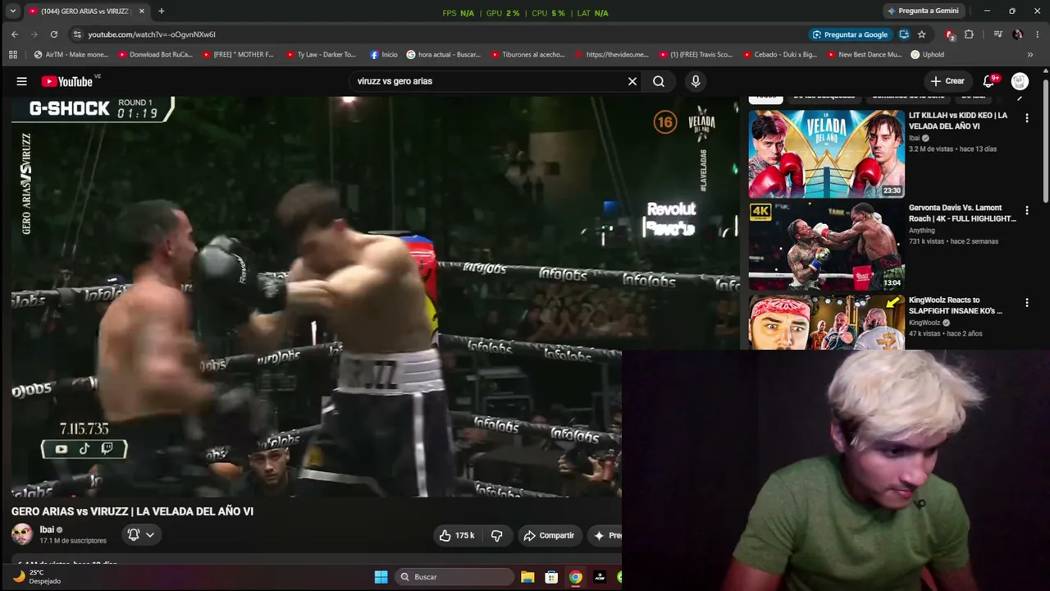Open the Cebado - Duki x Big bookmark
This screenshot has height=591, width=1050.
click(780, 55)
